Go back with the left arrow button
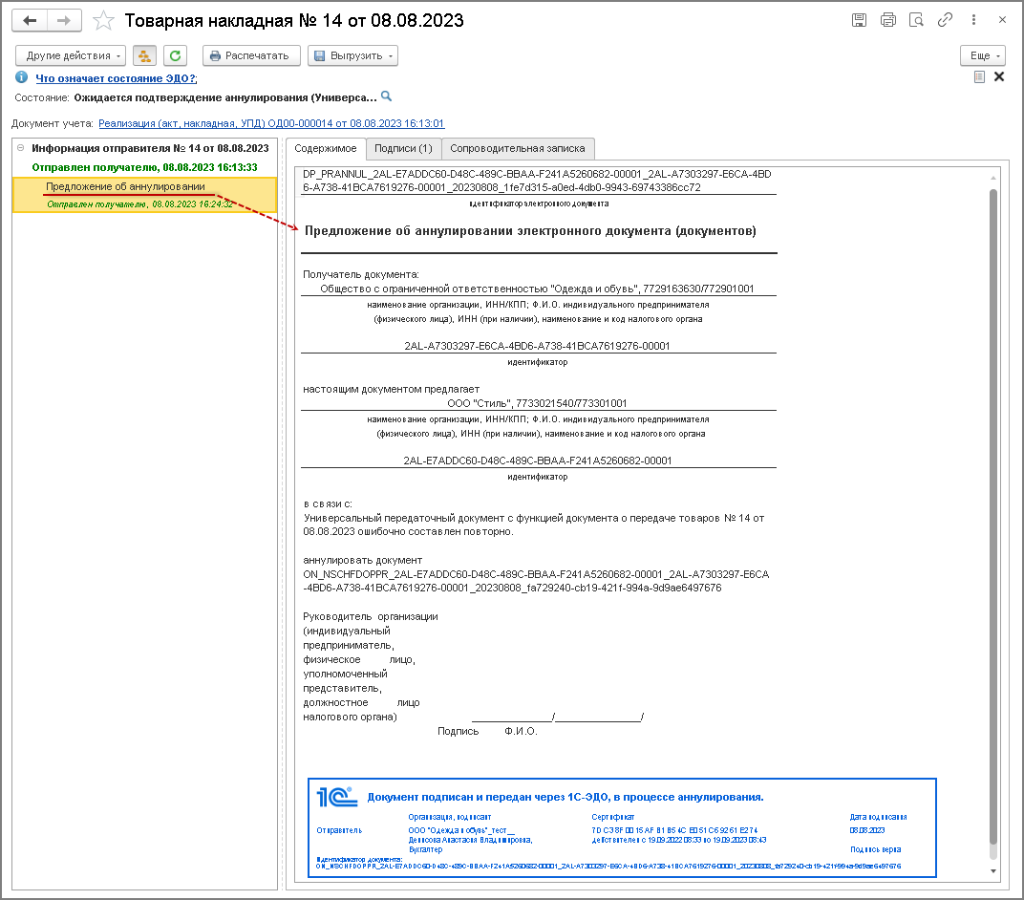 coord(30,20)
